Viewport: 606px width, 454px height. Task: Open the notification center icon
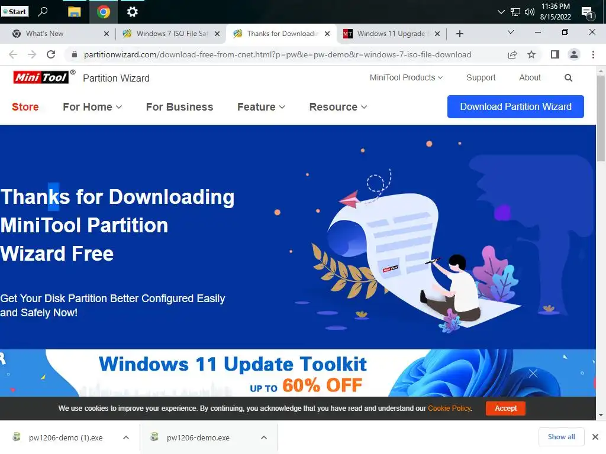pyautogui.click(x=588, y=13)
